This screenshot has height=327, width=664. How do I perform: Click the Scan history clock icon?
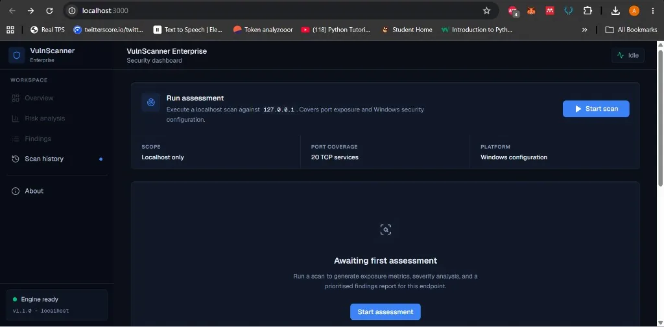click(16, 159)
